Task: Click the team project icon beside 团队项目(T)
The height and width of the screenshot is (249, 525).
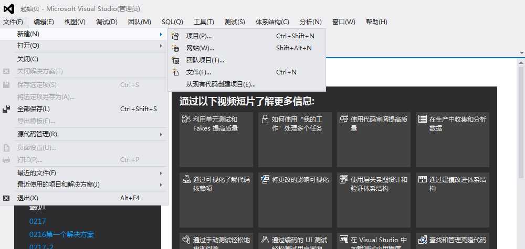Action: [175, 60]
